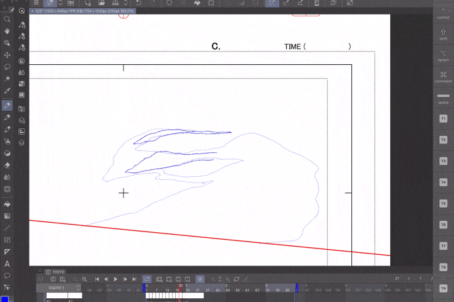This screenshot has height=302, width=454.
Task: Select the Brush tool
Action: 7,129
